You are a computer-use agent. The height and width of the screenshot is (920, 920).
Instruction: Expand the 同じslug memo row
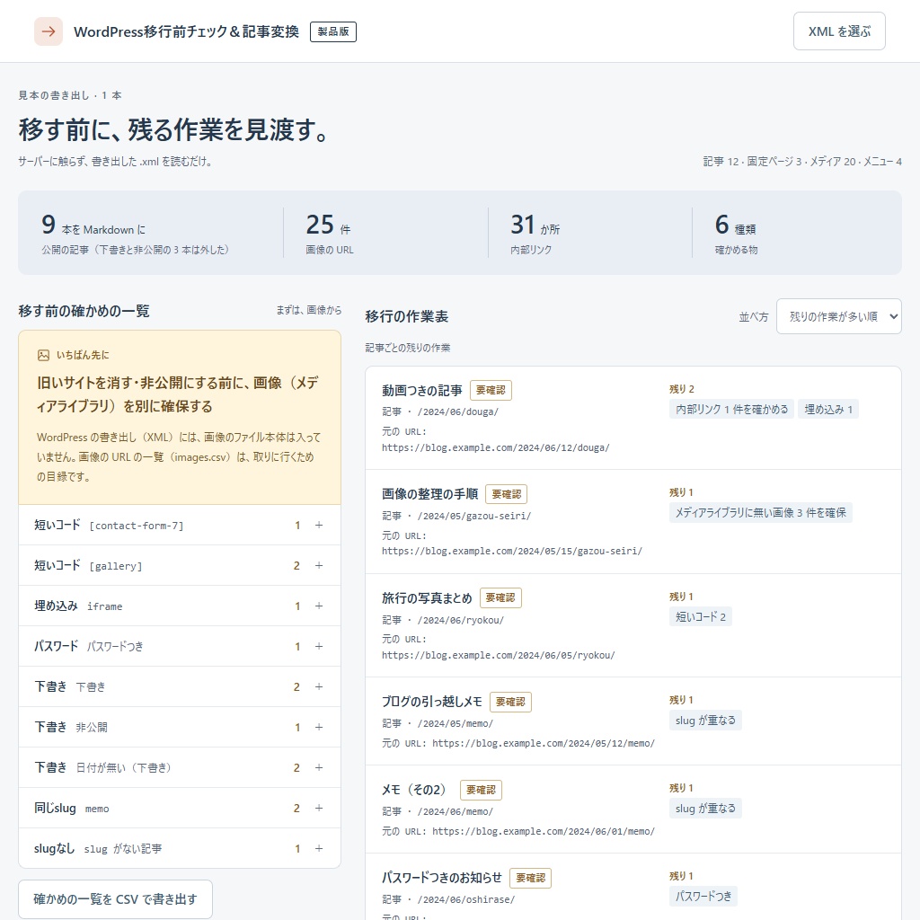coord(180,809)
